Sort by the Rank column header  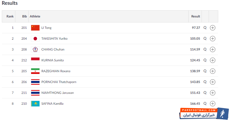point(10,16)
